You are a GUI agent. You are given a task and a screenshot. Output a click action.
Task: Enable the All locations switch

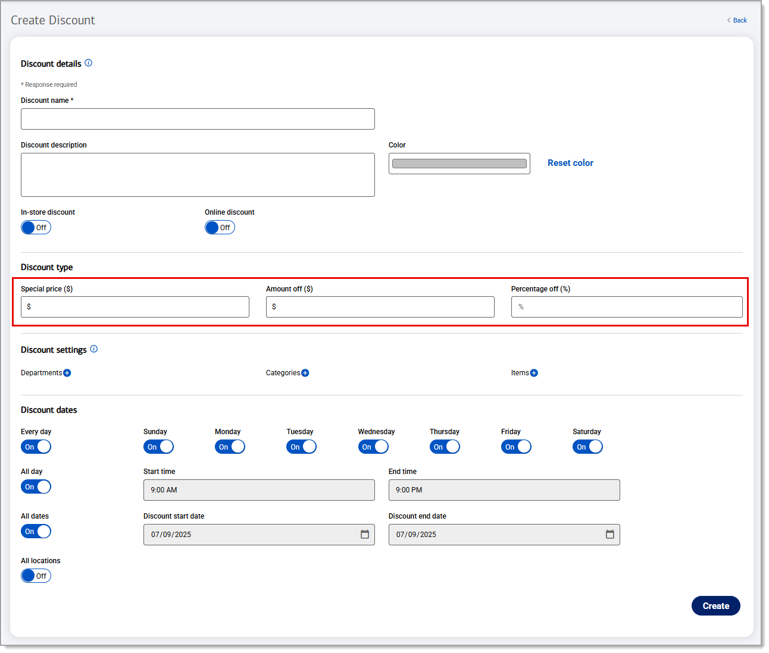pyautogui.click(x=36, y=576)
